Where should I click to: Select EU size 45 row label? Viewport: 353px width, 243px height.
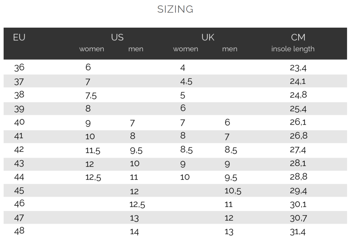pyautogui.click(x=19, y=191)
